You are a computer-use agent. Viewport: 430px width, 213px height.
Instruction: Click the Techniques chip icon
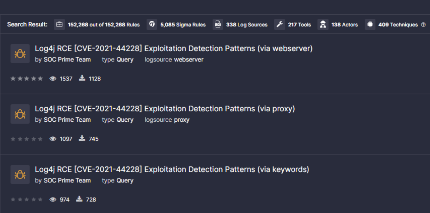coord(370,25)
